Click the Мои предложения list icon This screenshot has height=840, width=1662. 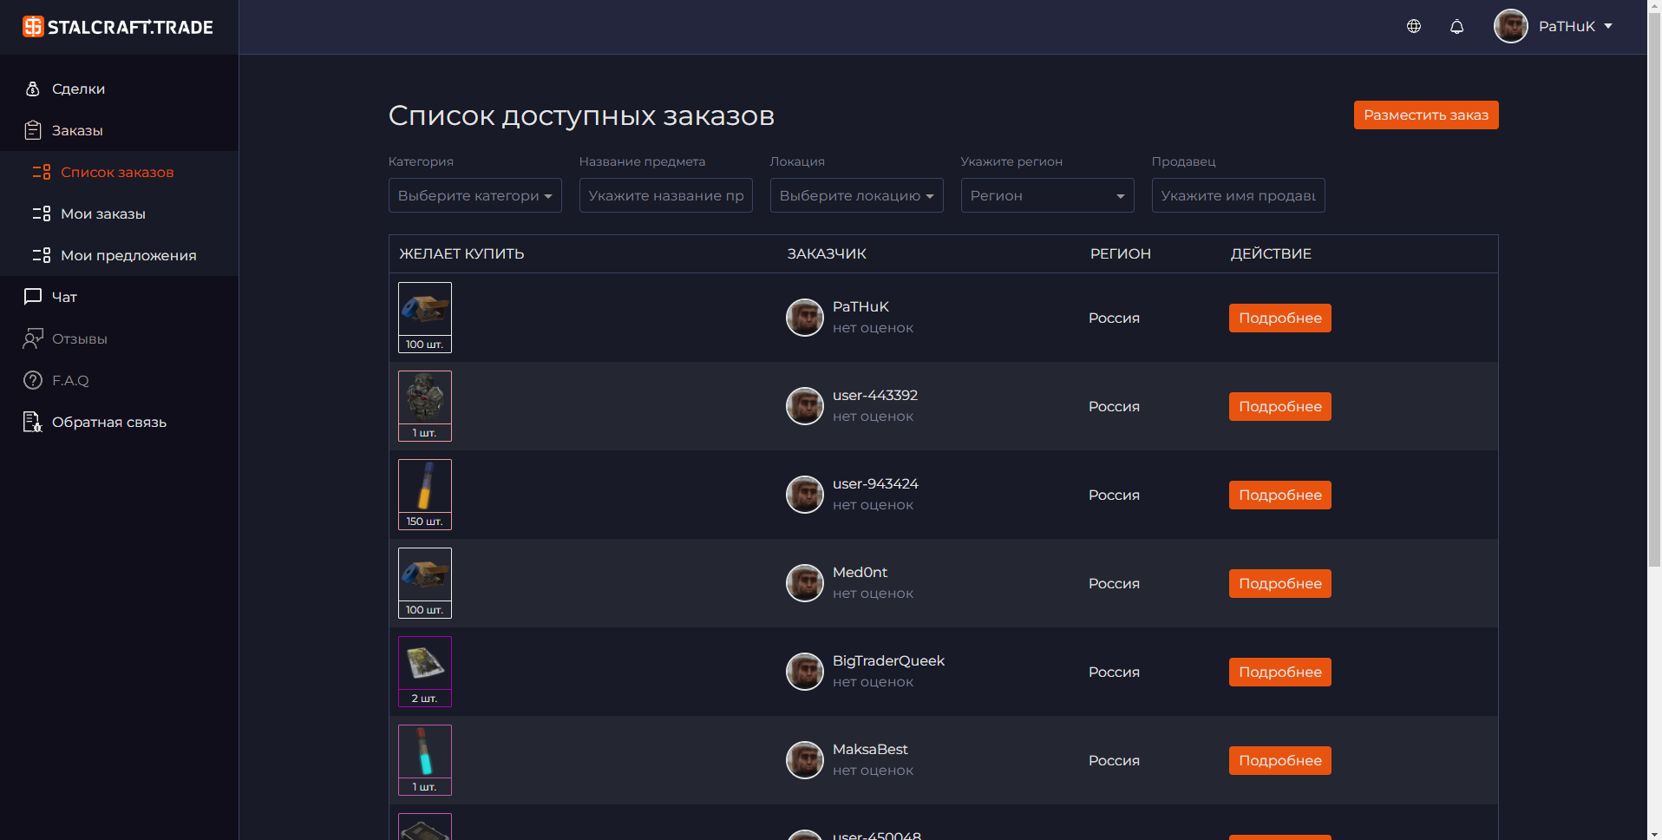[42, 255]
